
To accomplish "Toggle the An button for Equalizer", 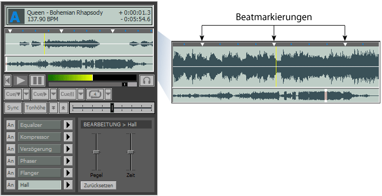I will coord(10,125).
